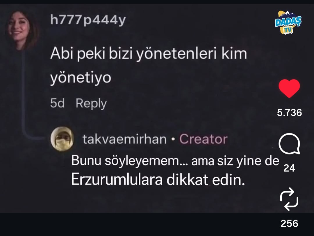Select the comment text 'Abi peki bizi yönetenleri kim'
This screenshot has width=314, height=236.
click(148, 54)
